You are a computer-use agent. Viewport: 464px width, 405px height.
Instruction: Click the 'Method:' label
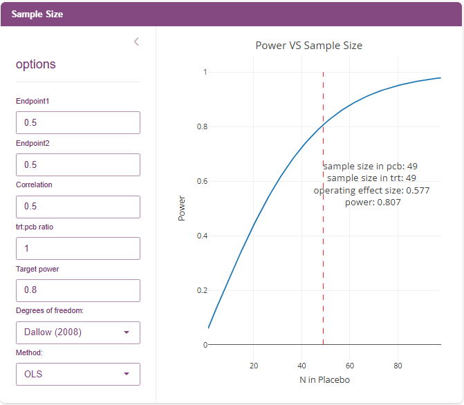[x=29, y=352]
